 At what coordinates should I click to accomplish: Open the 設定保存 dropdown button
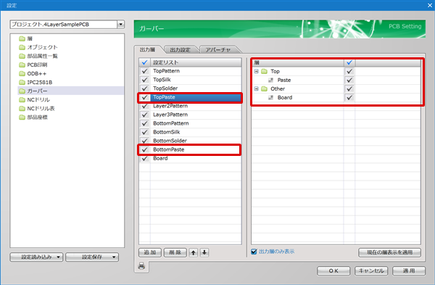(x=92, y=257)
